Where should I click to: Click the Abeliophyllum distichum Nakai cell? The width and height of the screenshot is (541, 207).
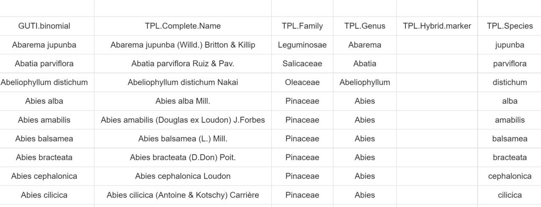click(183, 82)
